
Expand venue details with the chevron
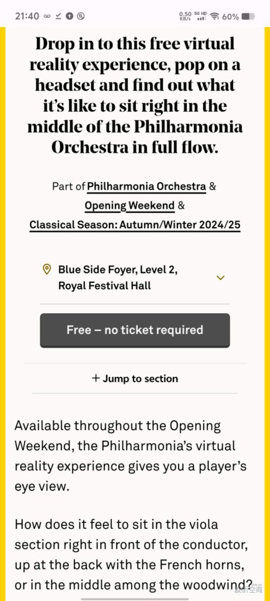(x=220, y=278)
